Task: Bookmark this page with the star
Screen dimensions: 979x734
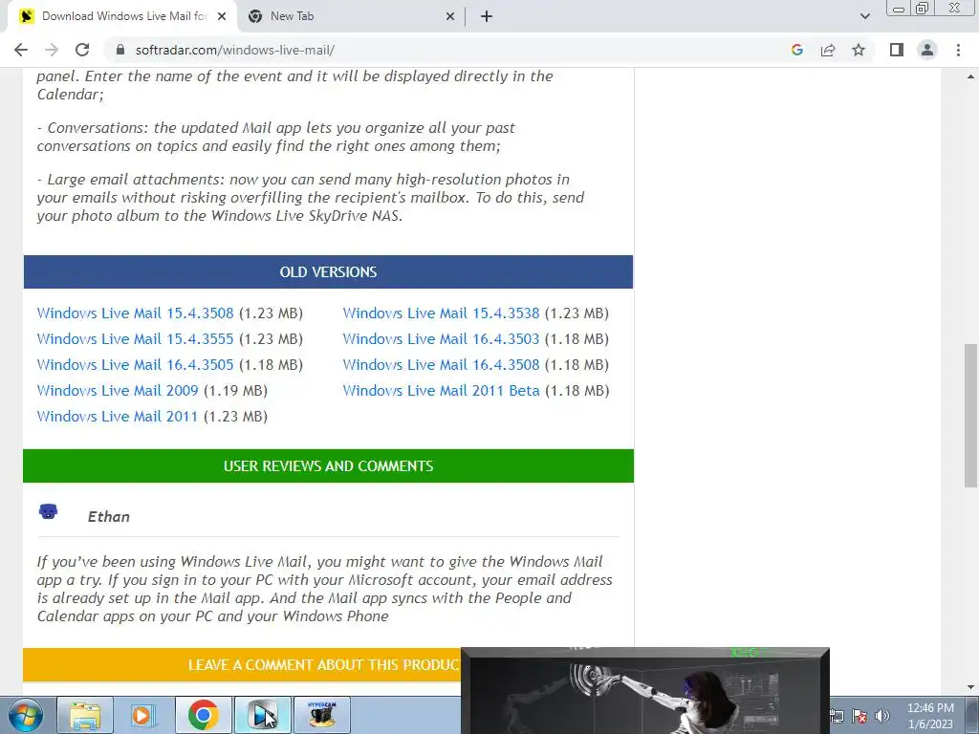Action: pos(859,50)
